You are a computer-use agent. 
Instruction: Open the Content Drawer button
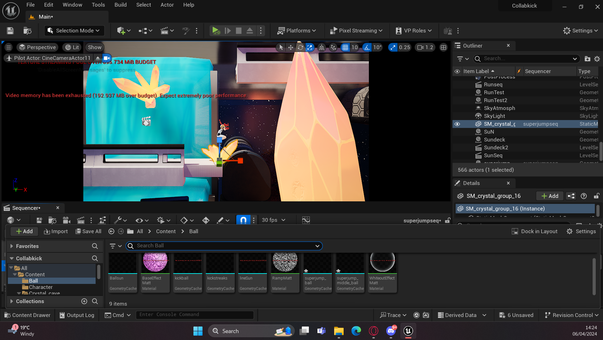(x=27, y=315)
